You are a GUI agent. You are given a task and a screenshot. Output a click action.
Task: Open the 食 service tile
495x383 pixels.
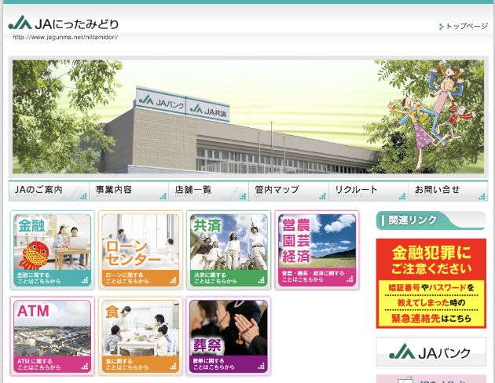pos(141,336)
